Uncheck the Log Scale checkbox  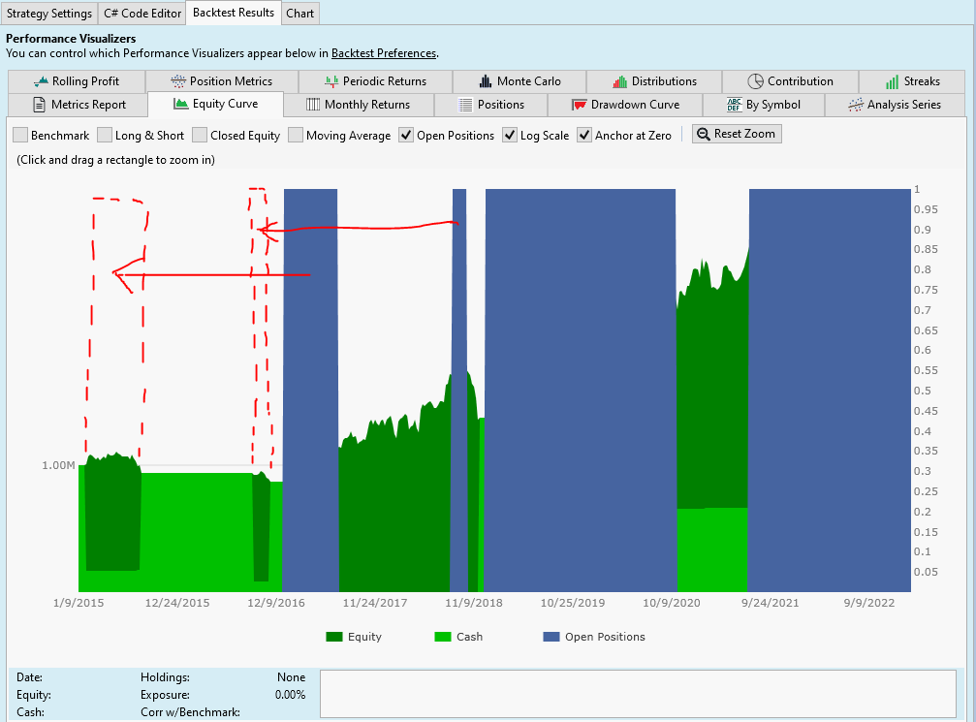510,136
